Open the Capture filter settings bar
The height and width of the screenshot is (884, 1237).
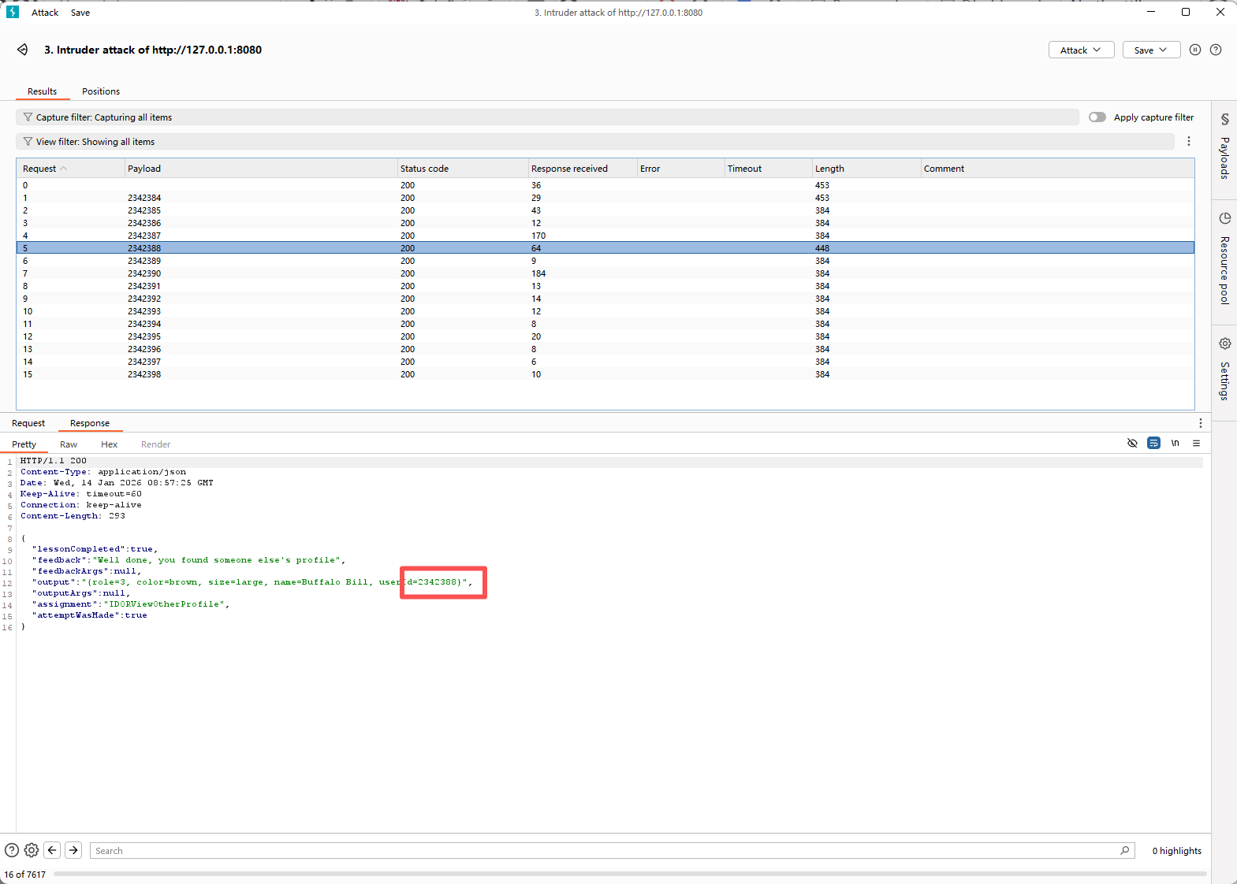(546, 117)
